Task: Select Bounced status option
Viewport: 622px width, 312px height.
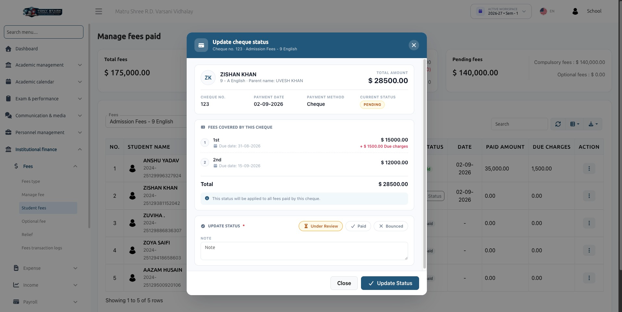Action: point(391,226)
